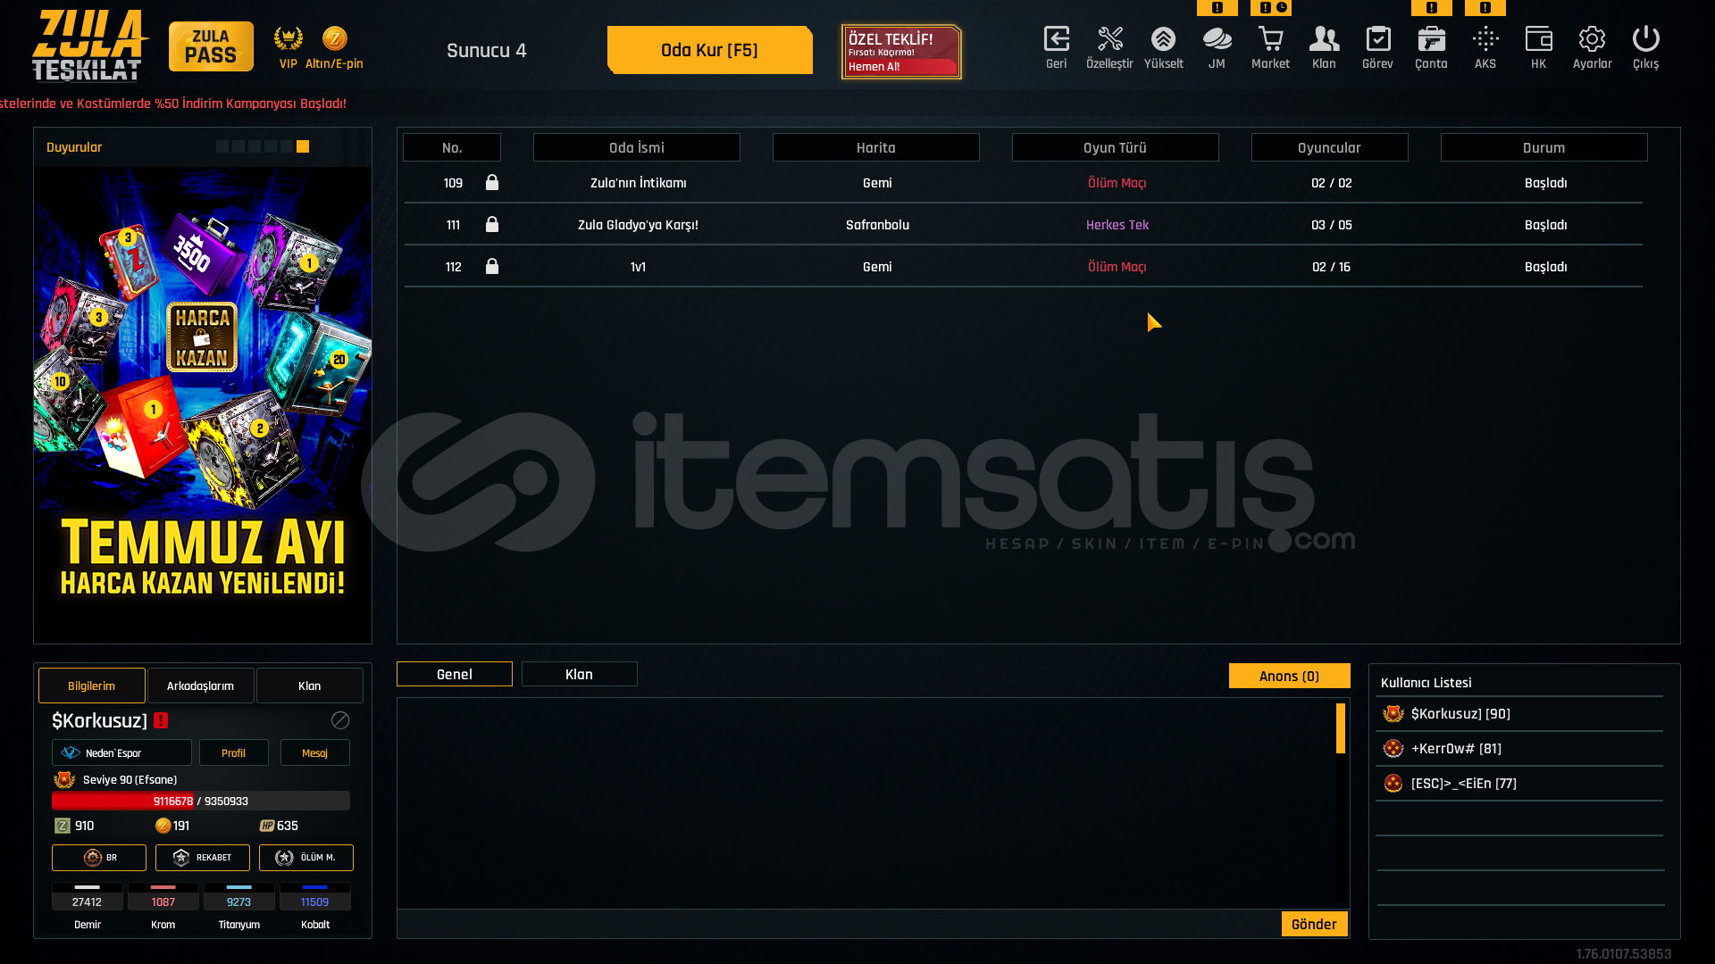Switch to the Klan tab in profile panel
The image size is (1715, 964).
tap(310, 686)
